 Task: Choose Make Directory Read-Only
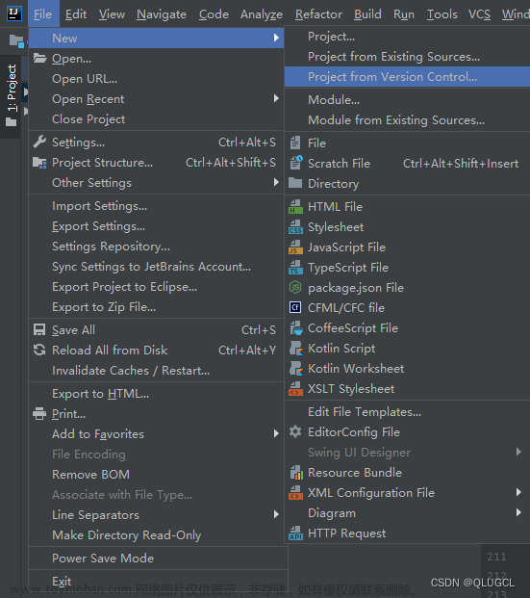156,535
